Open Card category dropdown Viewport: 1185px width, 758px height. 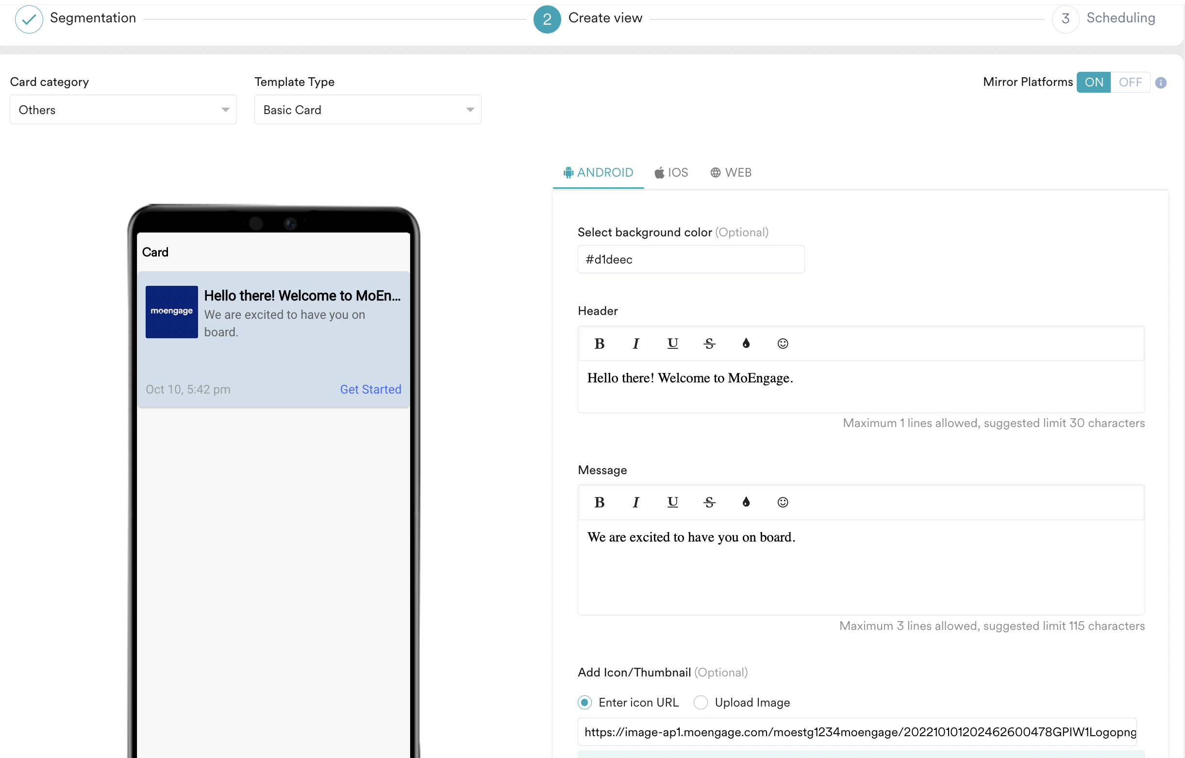[123, 110]
